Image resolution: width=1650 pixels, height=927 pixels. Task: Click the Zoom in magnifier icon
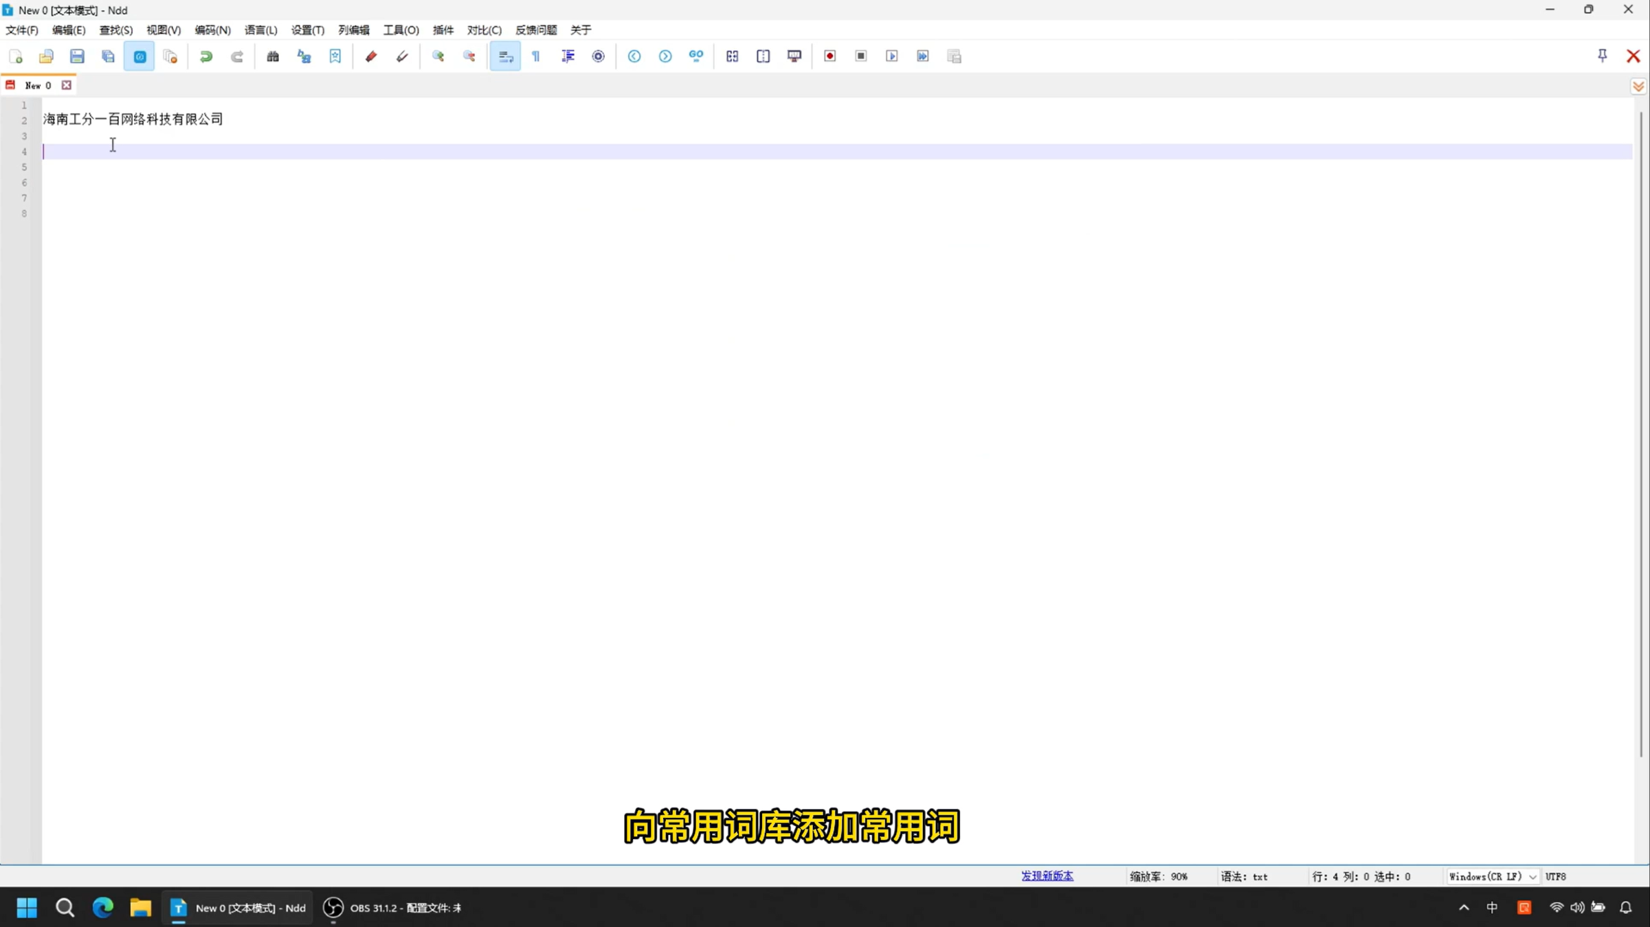coord(438,56)
